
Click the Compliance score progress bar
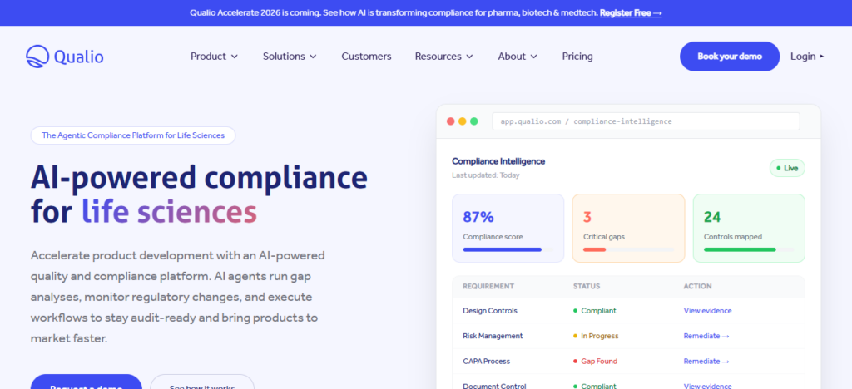pyautogui.click(x=508, y=249)
